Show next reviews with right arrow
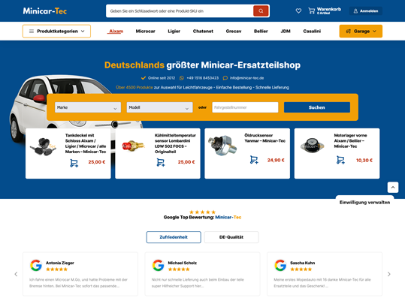The height and width of the screenshot is (304, 405). click(388, 274)
